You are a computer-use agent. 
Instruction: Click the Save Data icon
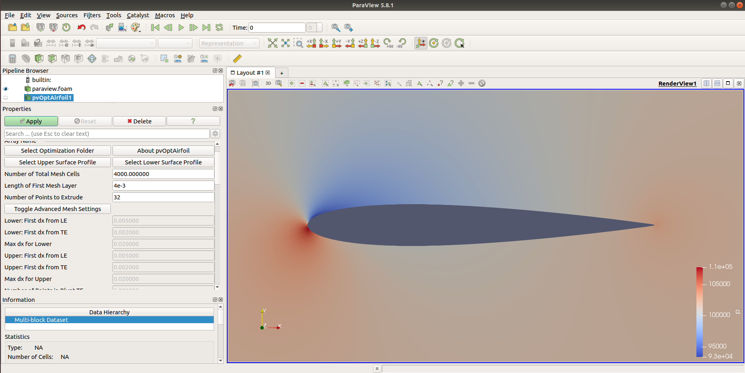pyautogui.click(x=25, y=27)
